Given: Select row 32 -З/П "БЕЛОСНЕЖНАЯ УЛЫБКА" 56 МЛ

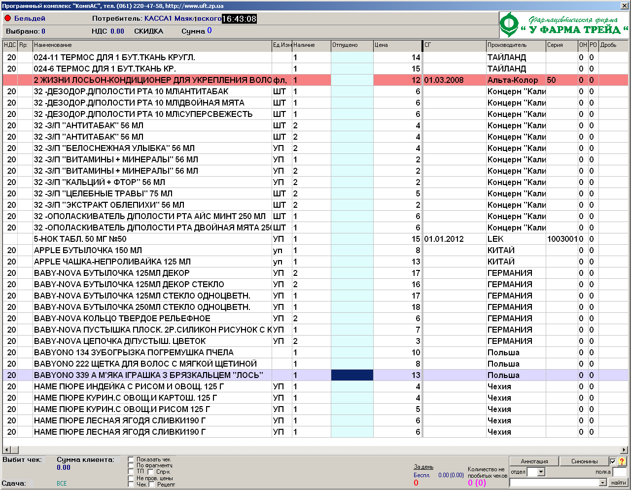Looking at the screenshot, I should tap(315, 148).
